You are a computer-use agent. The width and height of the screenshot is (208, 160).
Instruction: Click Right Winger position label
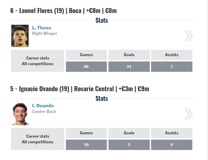[x=45, y=33]
